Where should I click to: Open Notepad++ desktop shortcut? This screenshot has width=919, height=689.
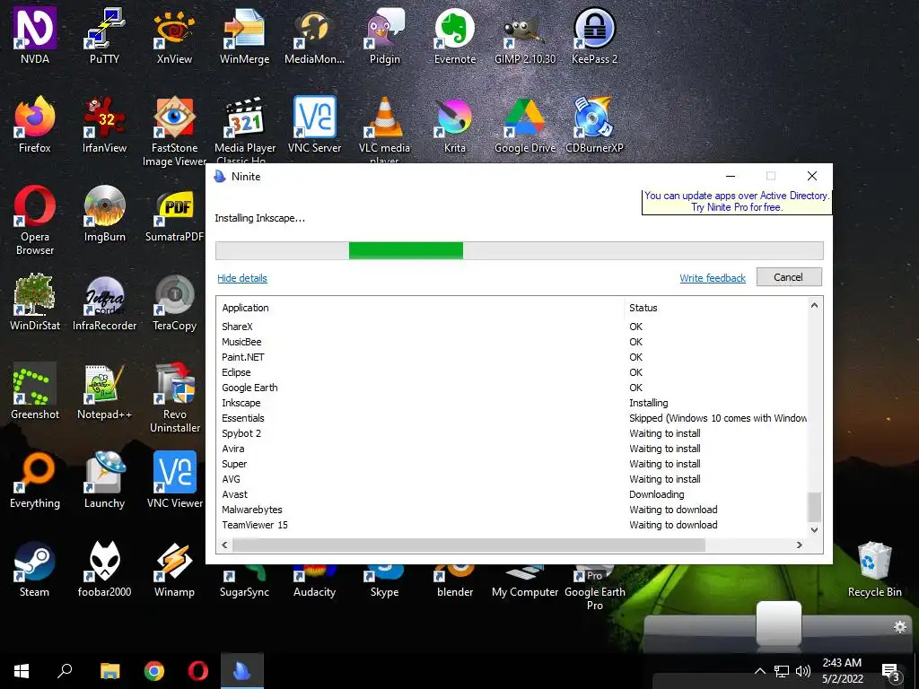(x=104, y=391)
